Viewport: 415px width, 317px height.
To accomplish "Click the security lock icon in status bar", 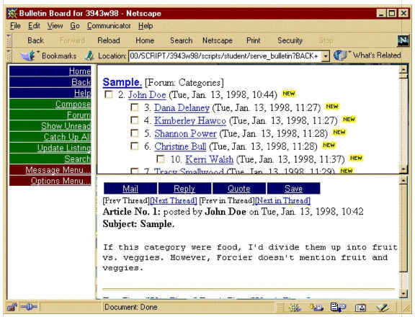I will coord(12,307).
